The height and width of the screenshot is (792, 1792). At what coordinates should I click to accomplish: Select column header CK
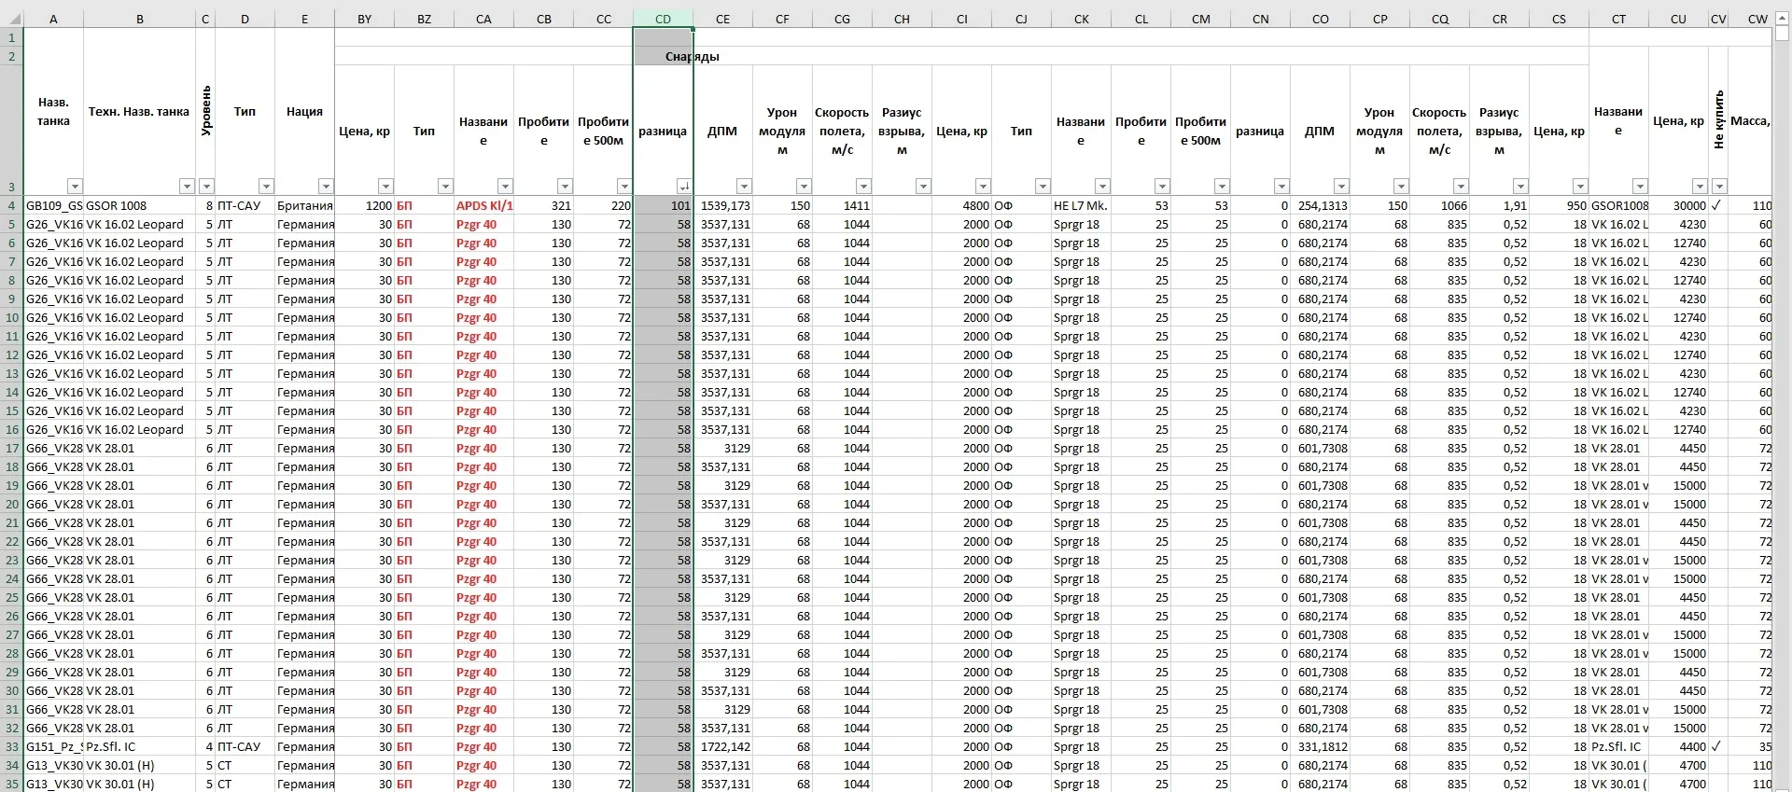click(1081, 19)
